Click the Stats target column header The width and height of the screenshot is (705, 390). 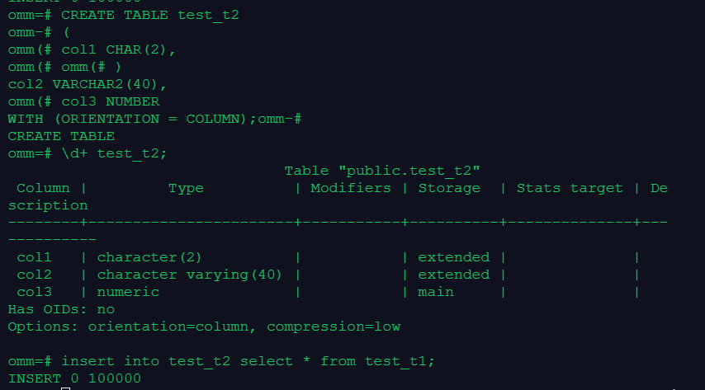click(570, 189)
